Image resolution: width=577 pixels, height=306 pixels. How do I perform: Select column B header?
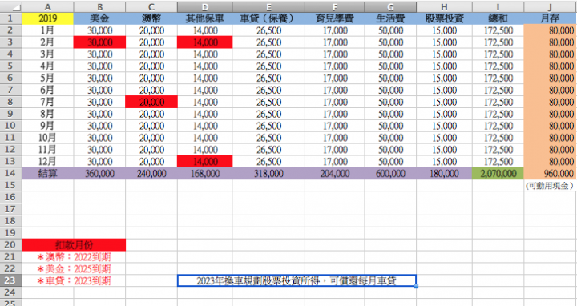99,7
